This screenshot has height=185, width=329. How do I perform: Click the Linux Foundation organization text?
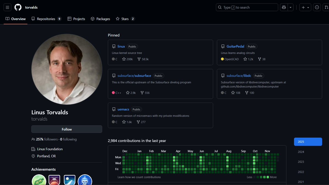[50, 149]
